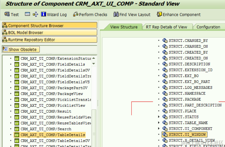
Task: Click the Test toolbar icon
Action: click(7, 14)
